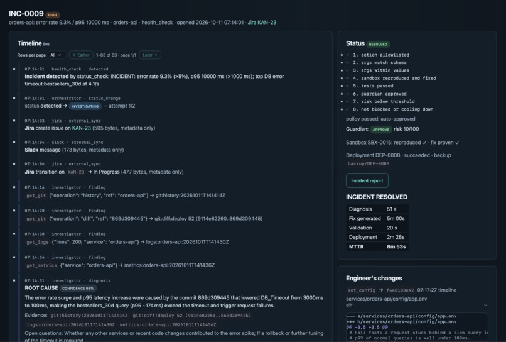Click the Fix generated 5m 00s row
The height and width of the screenshot is (342, 506).
tap(377, 219)
